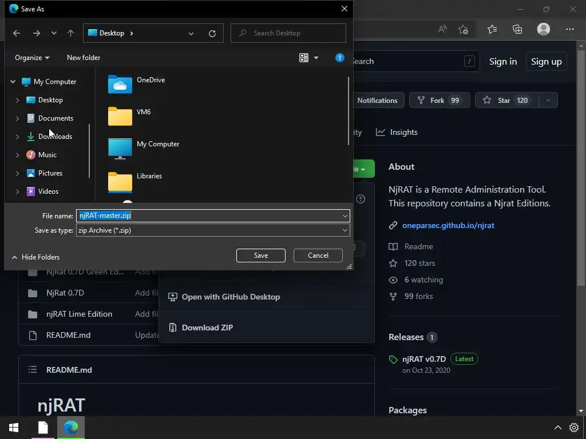The height and width of the screenshot is (439, 586).
Task: Open view options dropdown arrow
Action: (316, 58)
